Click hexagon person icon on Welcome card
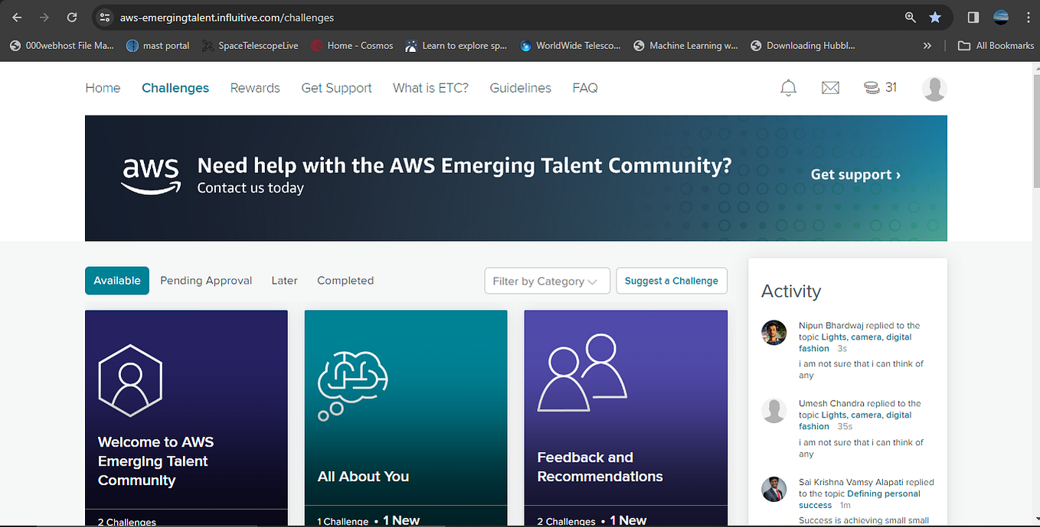This screenshot has height=527, width=1040. click(x=130, y=380)
